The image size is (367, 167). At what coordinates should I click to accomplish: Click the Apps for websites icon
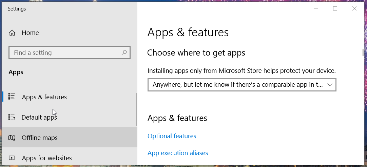12,158
